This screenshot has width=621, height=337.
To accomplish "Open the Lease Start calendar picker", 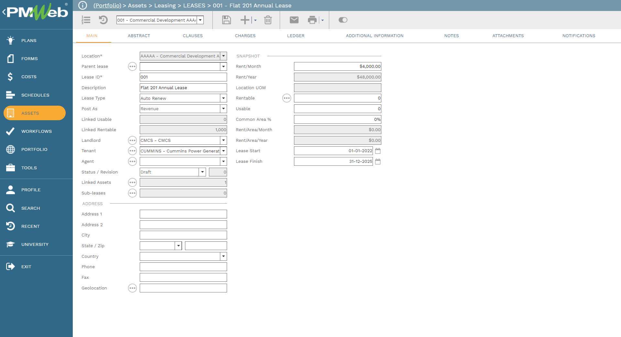I will tap(377, 151).
